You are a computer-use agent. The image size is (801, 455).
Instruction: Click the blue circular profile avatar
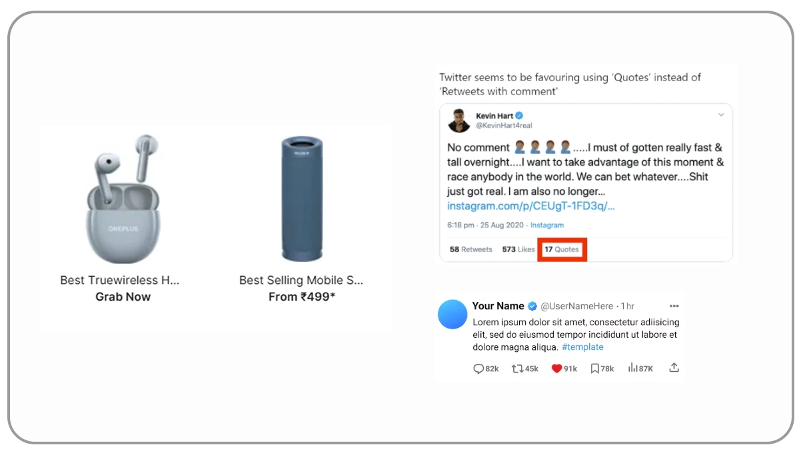click(452, 314)
